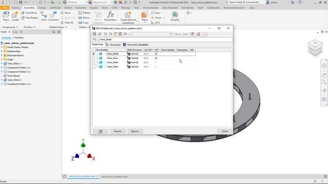Click Home icon in quick access toolbar
The height and width of the screenshot is (184, 328).
[x=40, y=2]
